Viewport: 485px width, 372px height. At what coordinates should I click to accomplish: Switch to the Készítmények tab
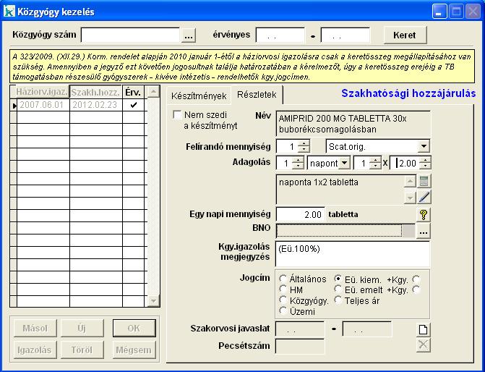pos(199,96)
